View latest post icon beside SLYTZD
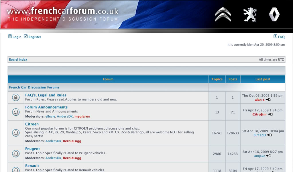The image size is (293, 172). pyautogui.click(x=269, y=135)
